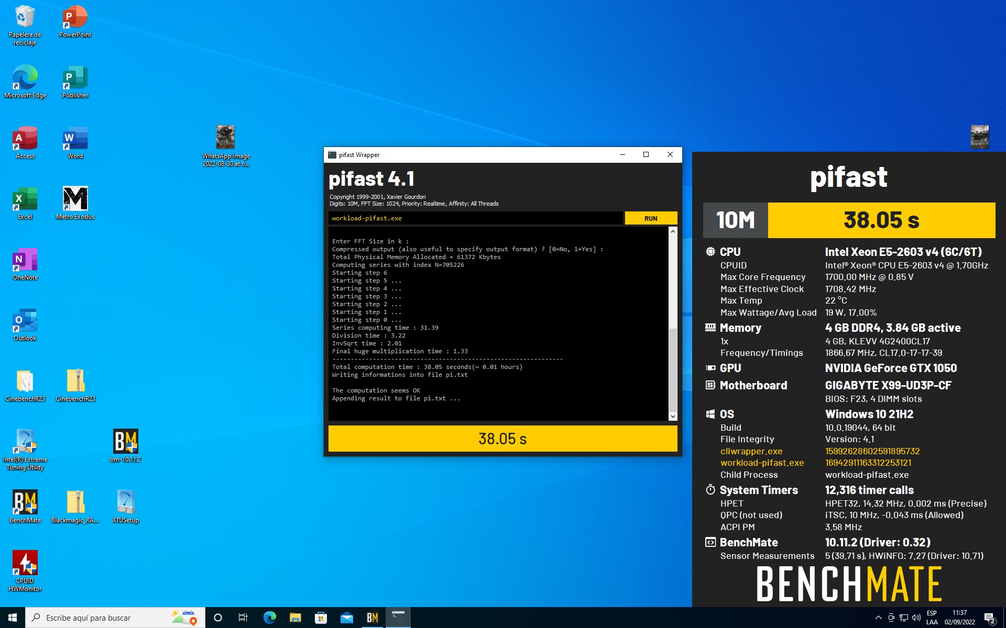
Task: Select the XTUSetup installer icon
Action: coord(125,506)
